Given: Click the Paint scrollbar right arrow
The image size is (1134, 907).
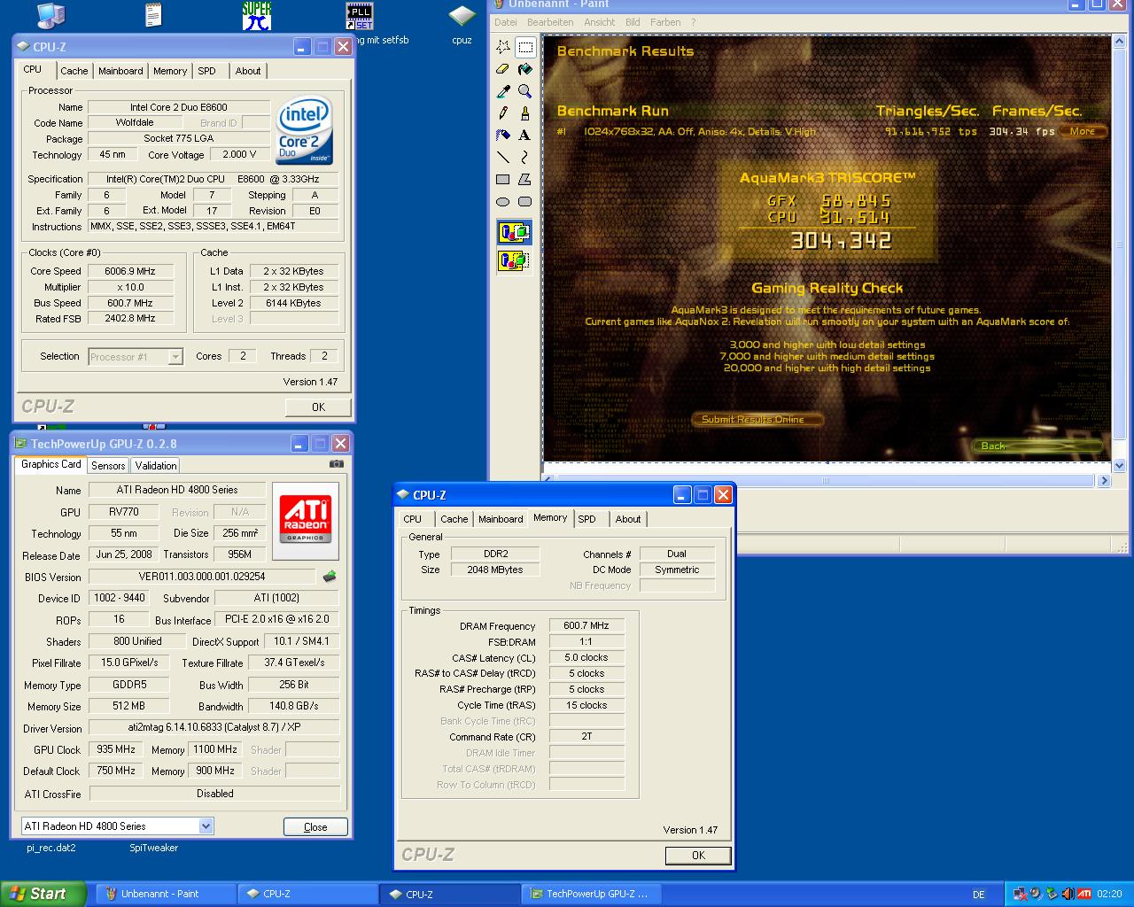Looking at the screenshot, I should tap(1104, 481).
